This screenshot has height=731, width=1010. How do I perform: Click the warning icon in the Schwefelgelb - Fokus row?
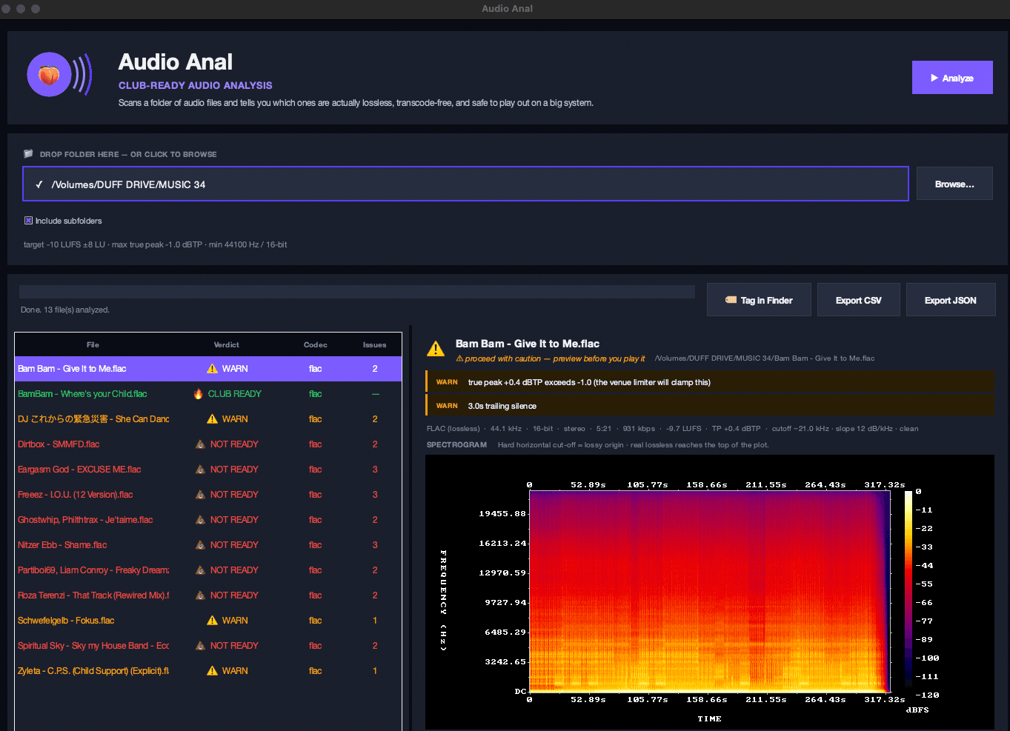tap(213, 621)
